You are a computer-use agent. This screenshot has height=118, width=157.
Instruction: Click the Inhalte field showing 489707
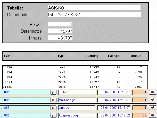(x=60, y=38)
